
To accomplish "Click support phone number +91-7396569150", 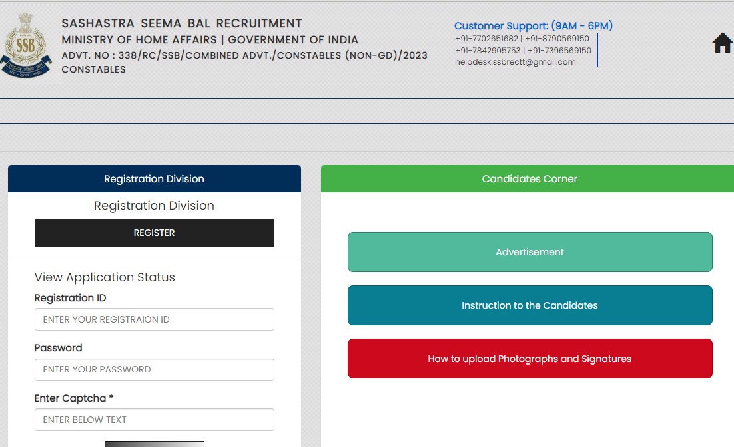I will (559, 51).
